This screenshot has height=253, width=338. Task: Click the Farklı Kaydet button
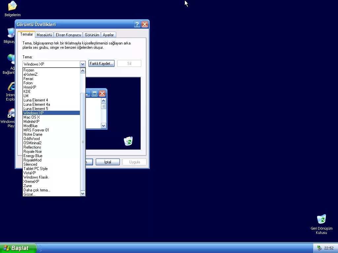click(x=101, y=64)
